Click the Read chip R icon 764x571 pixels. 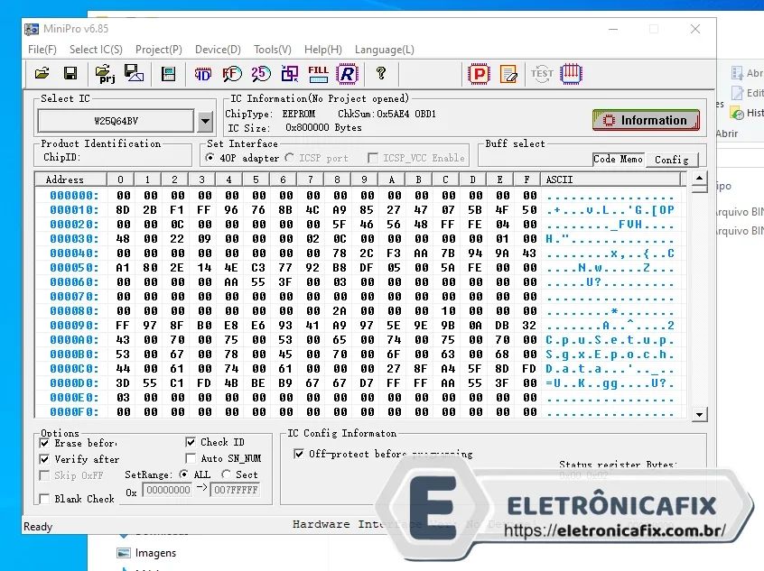pos(347,74)
